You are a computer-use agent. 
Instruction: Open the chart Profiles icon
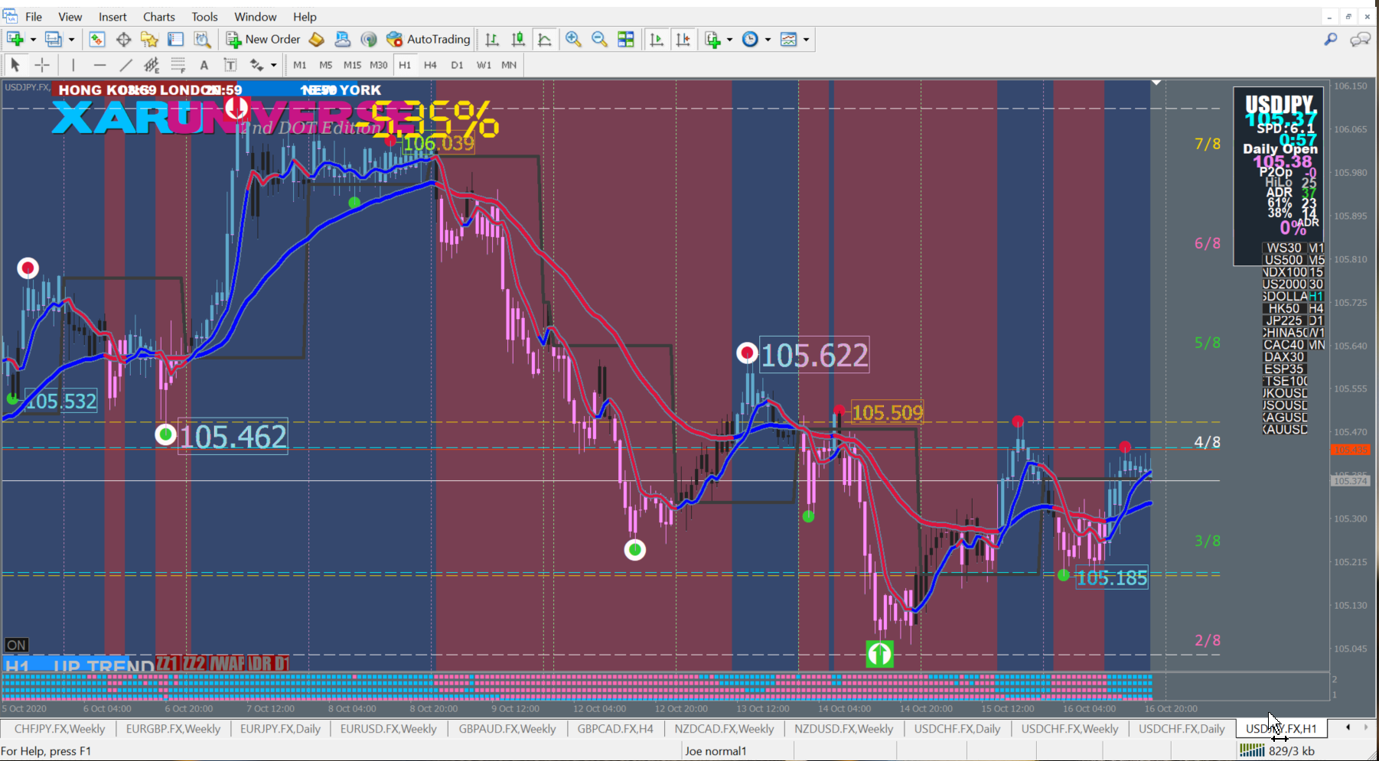pos(53,39)
